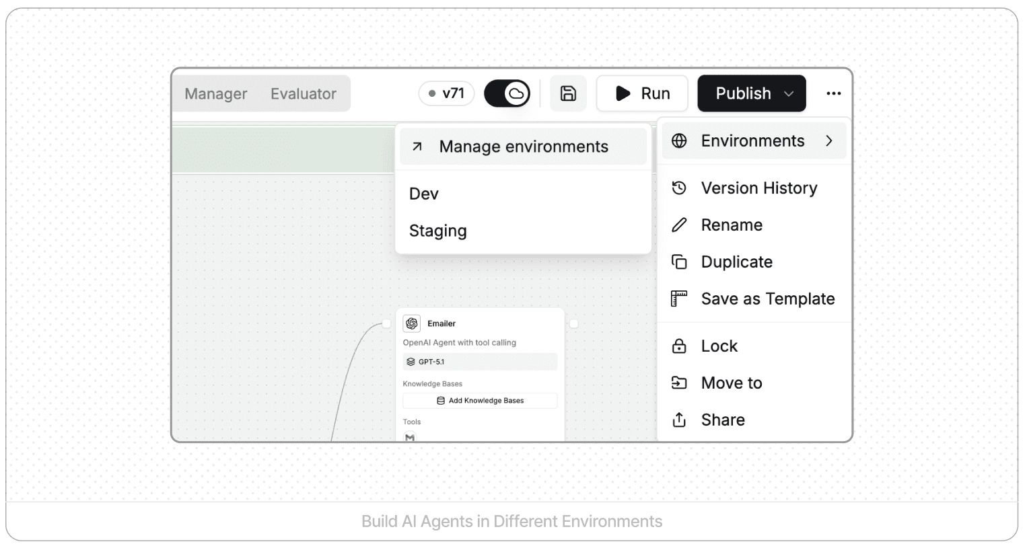Click the caption "Build AI Agents in Different Environments"

pyautogui.click(x=512, y=522)
